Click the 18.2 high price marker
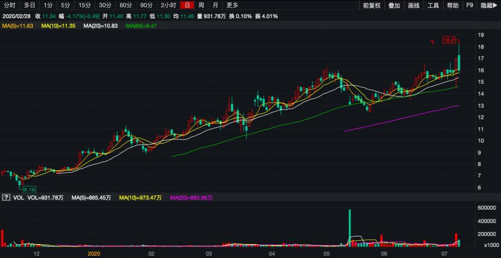 (x=448, y=40)
